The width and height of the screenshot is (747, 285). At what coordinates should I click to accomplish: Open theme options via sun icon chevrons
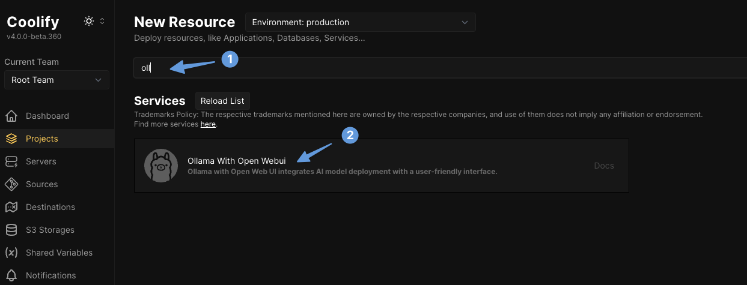[102, 21]
